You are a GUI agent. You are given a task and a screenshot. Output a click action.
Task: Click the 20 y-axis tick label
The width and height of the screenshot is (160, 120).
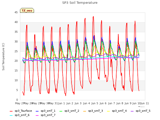(x=16, y=61)
